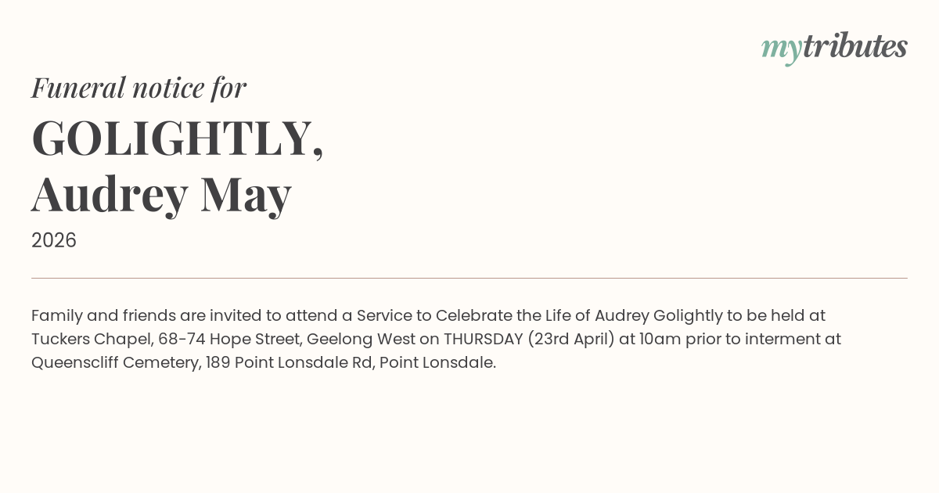Click the year 2026 under the name
This screenshot has height=493, width=939.
pyautogui.click(x=54, y=240)
